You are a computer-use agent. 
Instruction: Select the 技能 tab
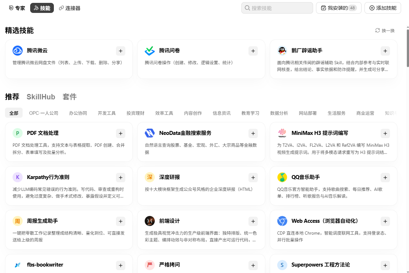pyautogui.click(x=42, y=8)
